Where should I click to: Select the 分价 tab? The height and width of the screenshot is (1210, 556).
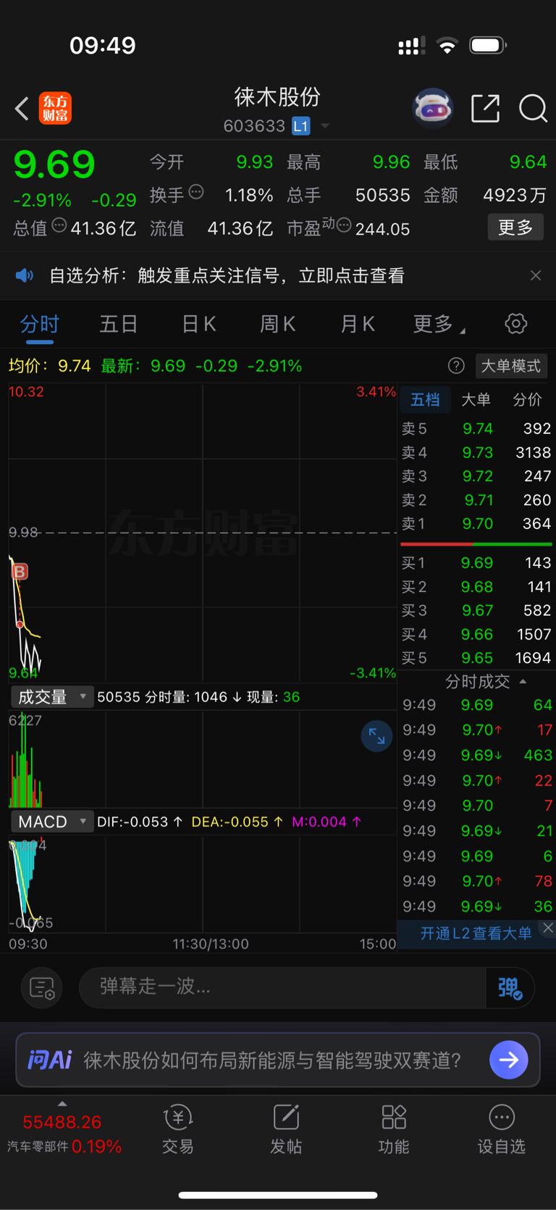pos(527,400)
